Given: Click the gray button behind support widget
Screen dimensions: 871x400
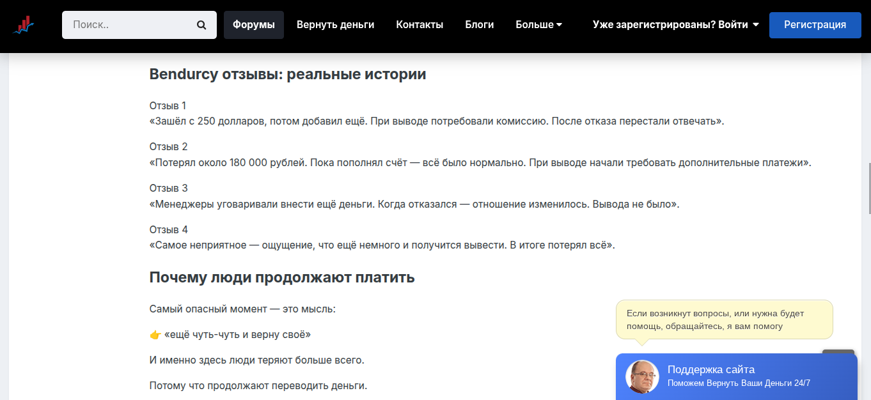Looking at the screenshot, I should (x=838, y=352).
